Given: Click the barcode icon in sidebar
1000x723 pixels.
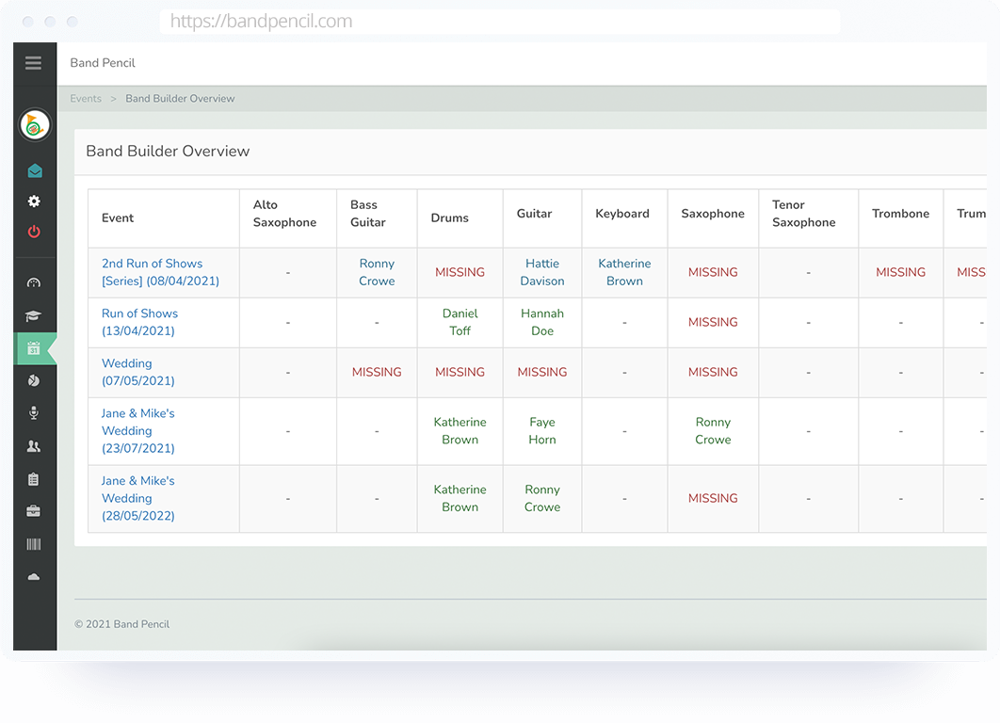Looking at the screenshot, I should [35, 544].
